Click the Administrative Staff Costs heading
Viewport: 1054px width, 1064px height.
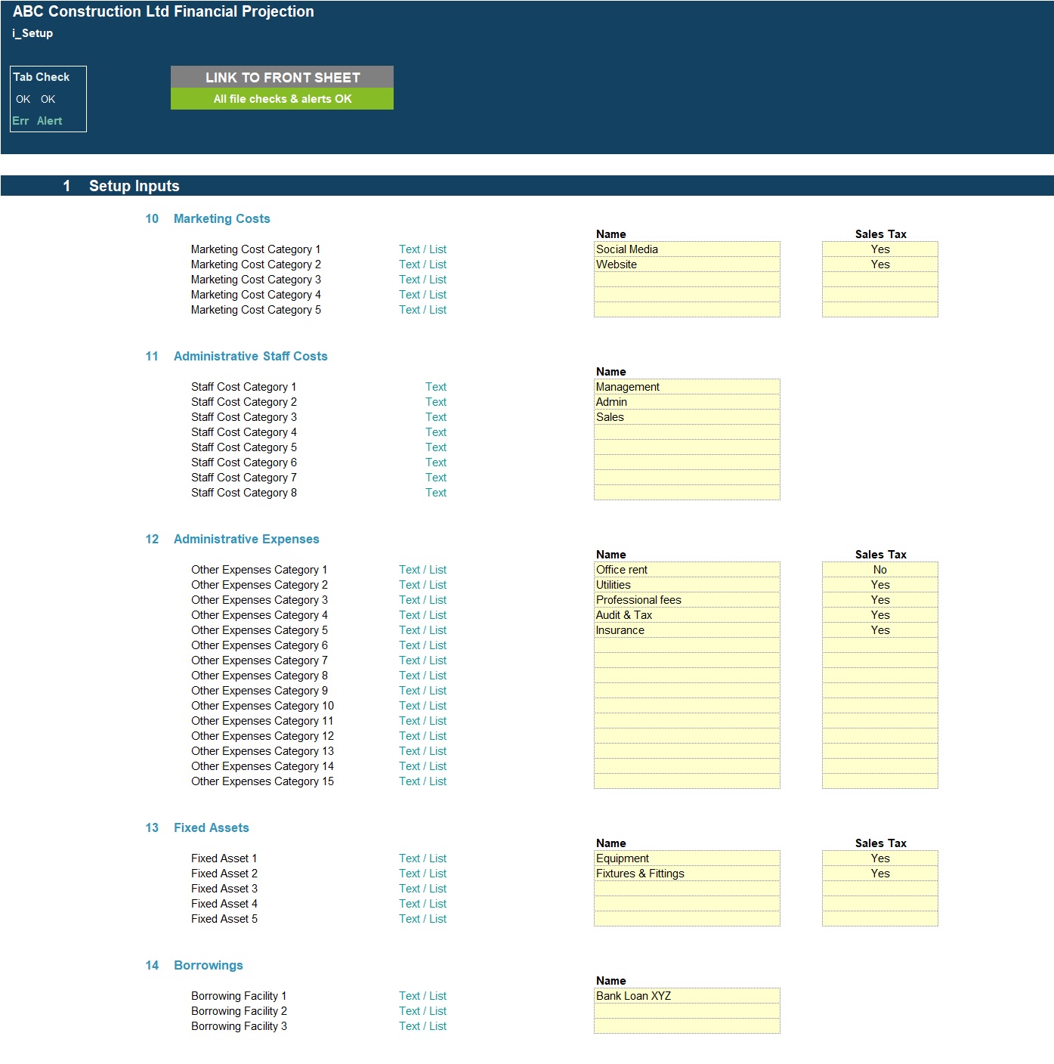(250, 356)
